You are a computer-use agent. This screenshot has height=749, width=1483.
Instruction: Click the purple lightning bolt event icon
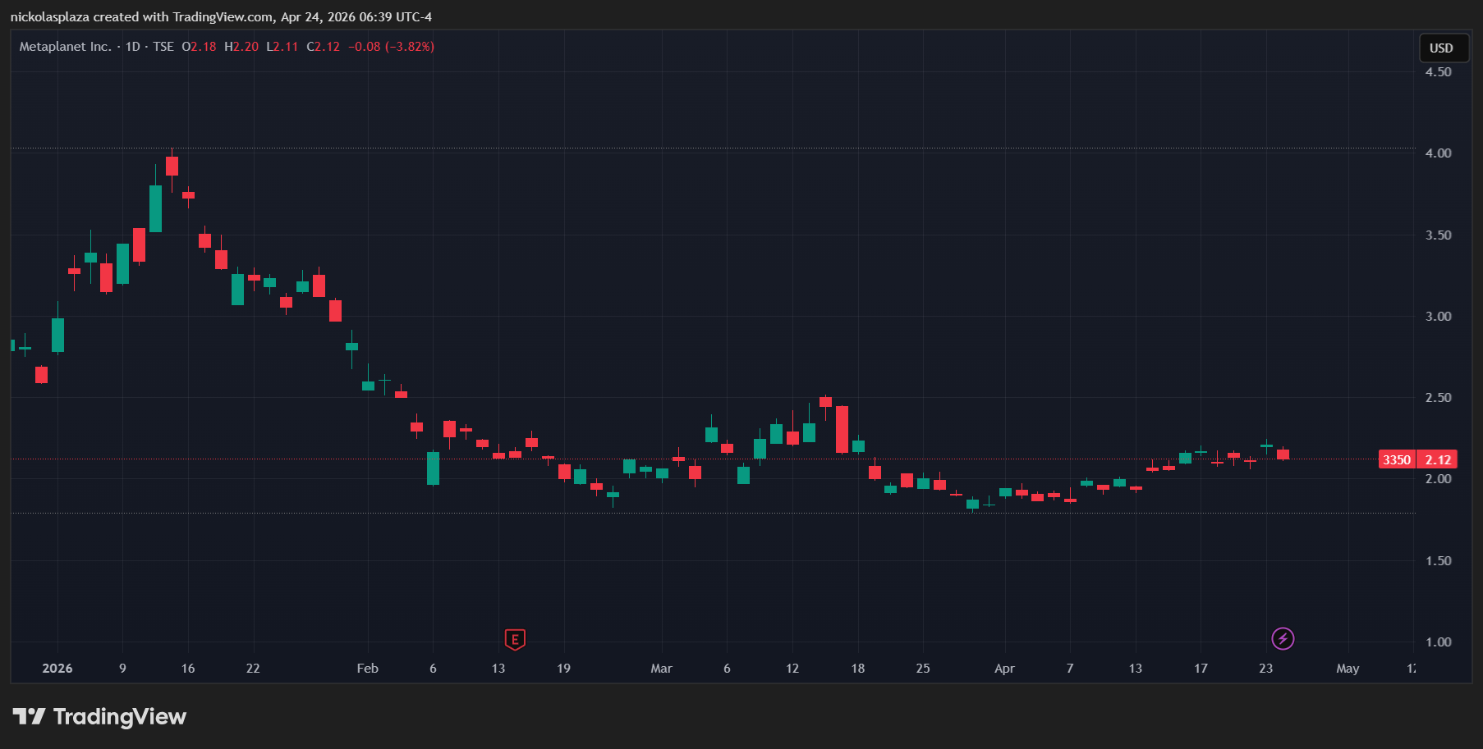pos(1283,638)
